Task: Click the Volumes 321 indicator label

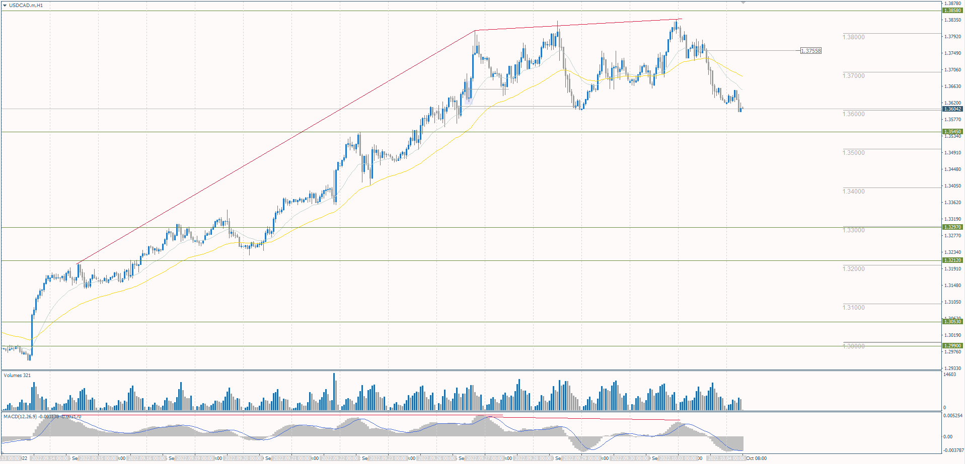Action: (x=17, y=376)
